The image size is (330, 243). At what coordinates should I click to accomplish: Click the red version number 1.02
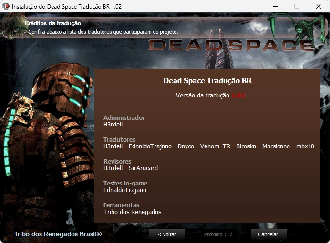238,96
